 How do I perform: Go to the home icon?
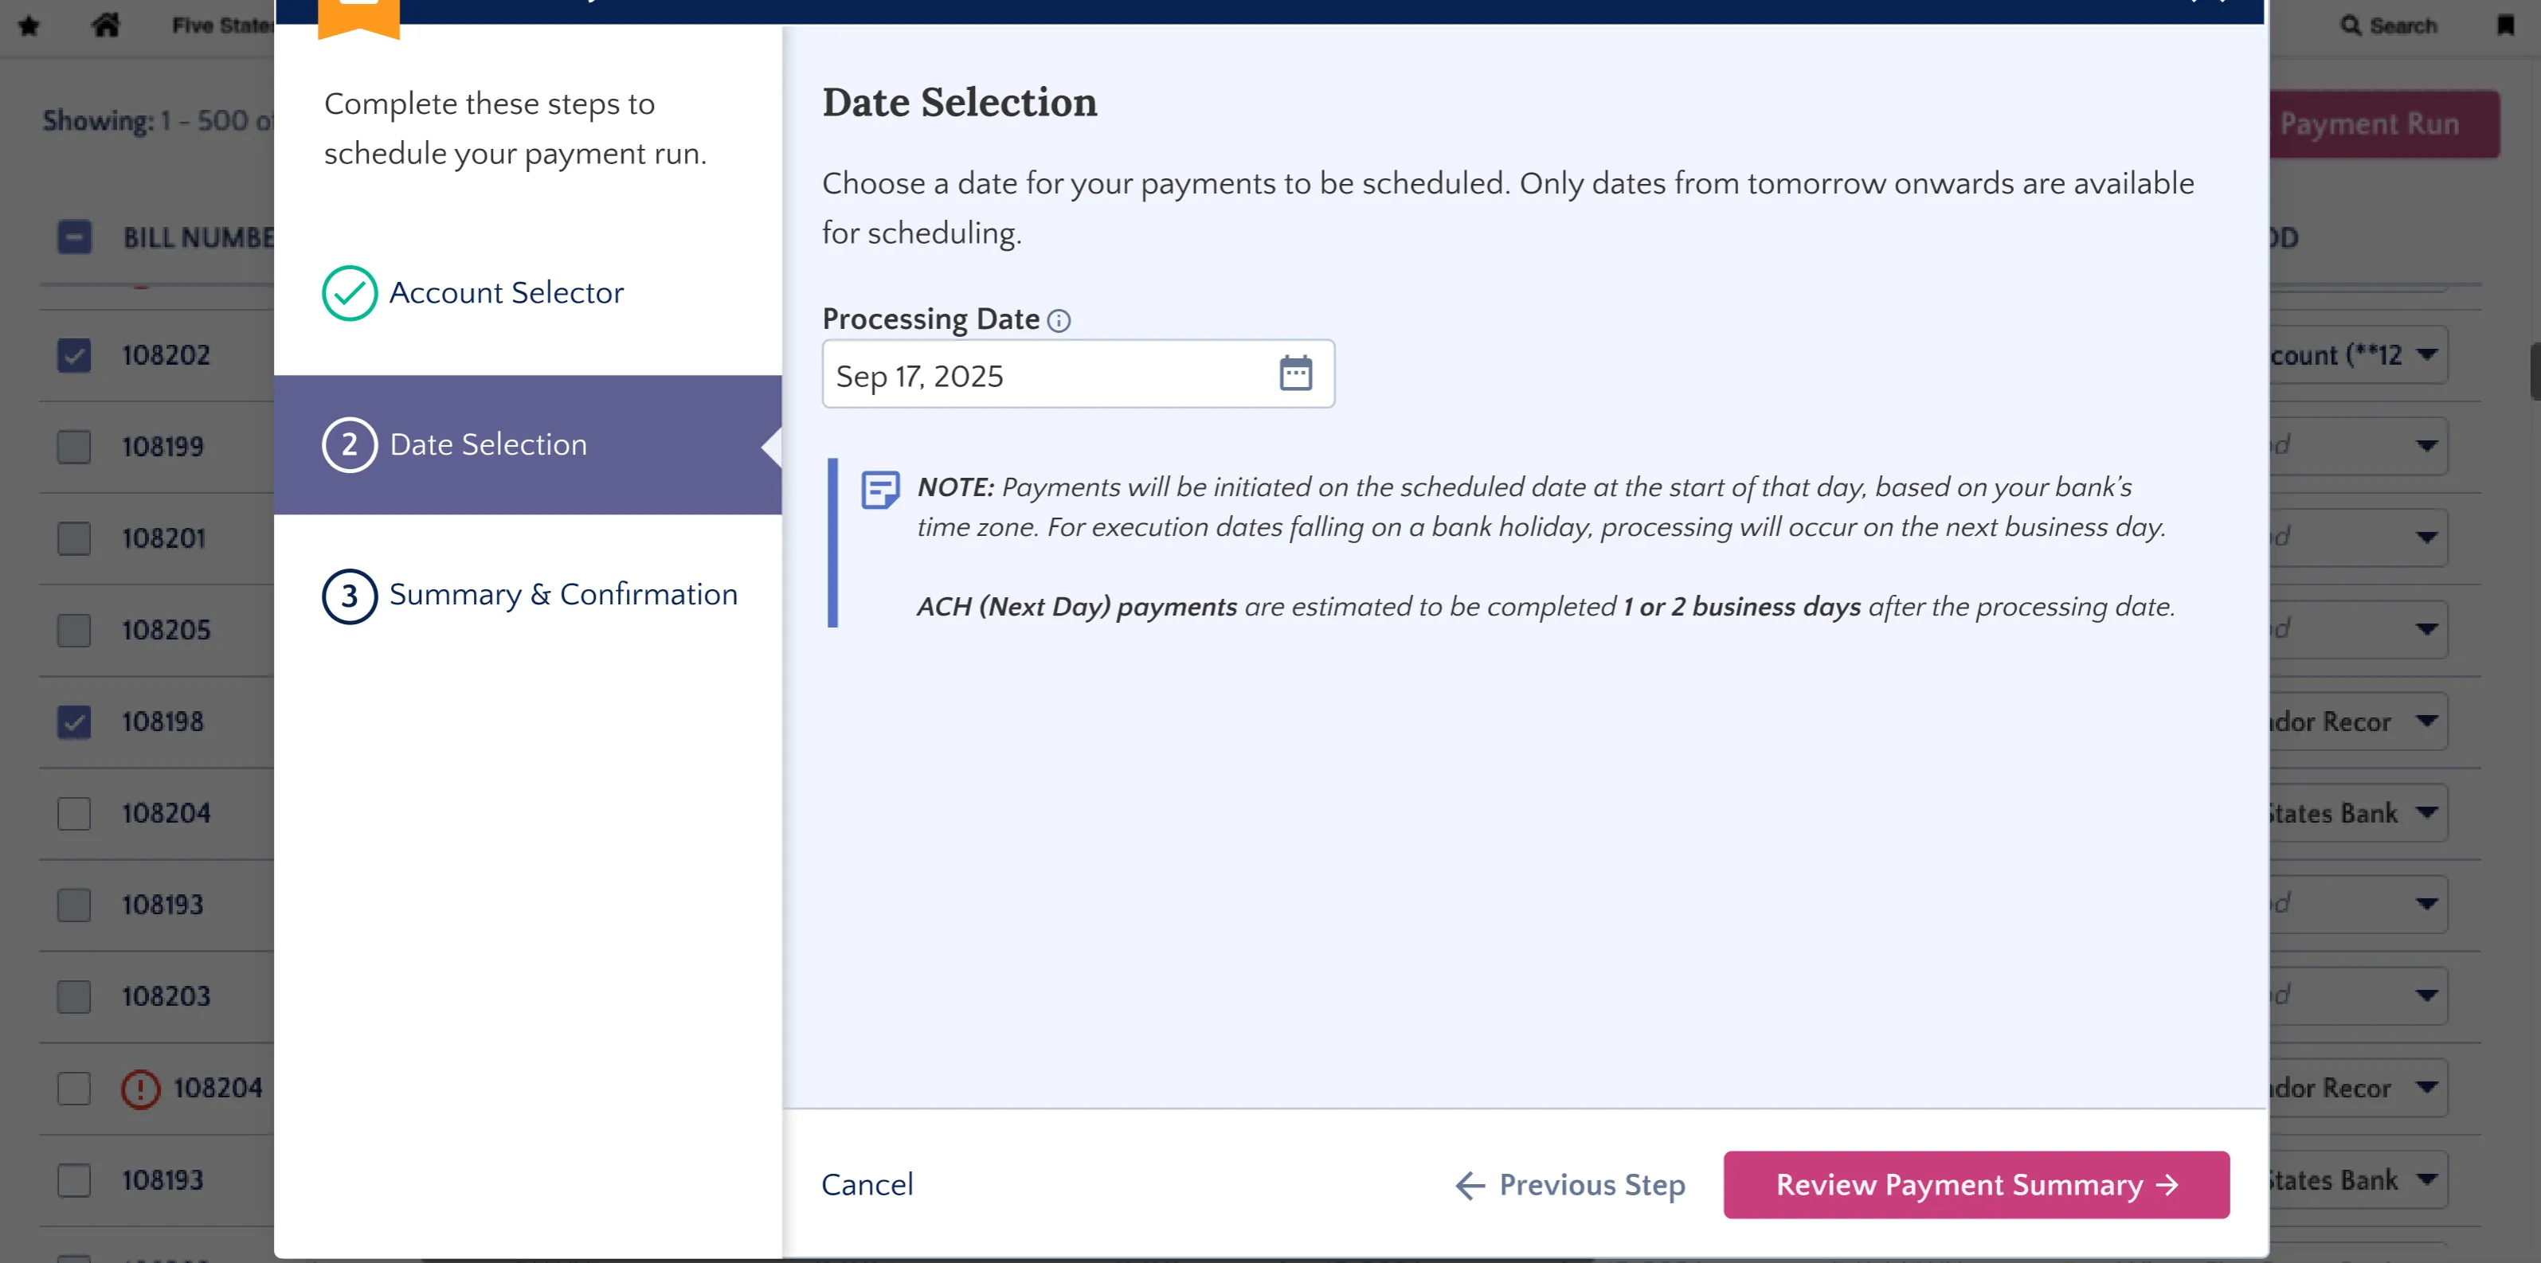(106, 25)
